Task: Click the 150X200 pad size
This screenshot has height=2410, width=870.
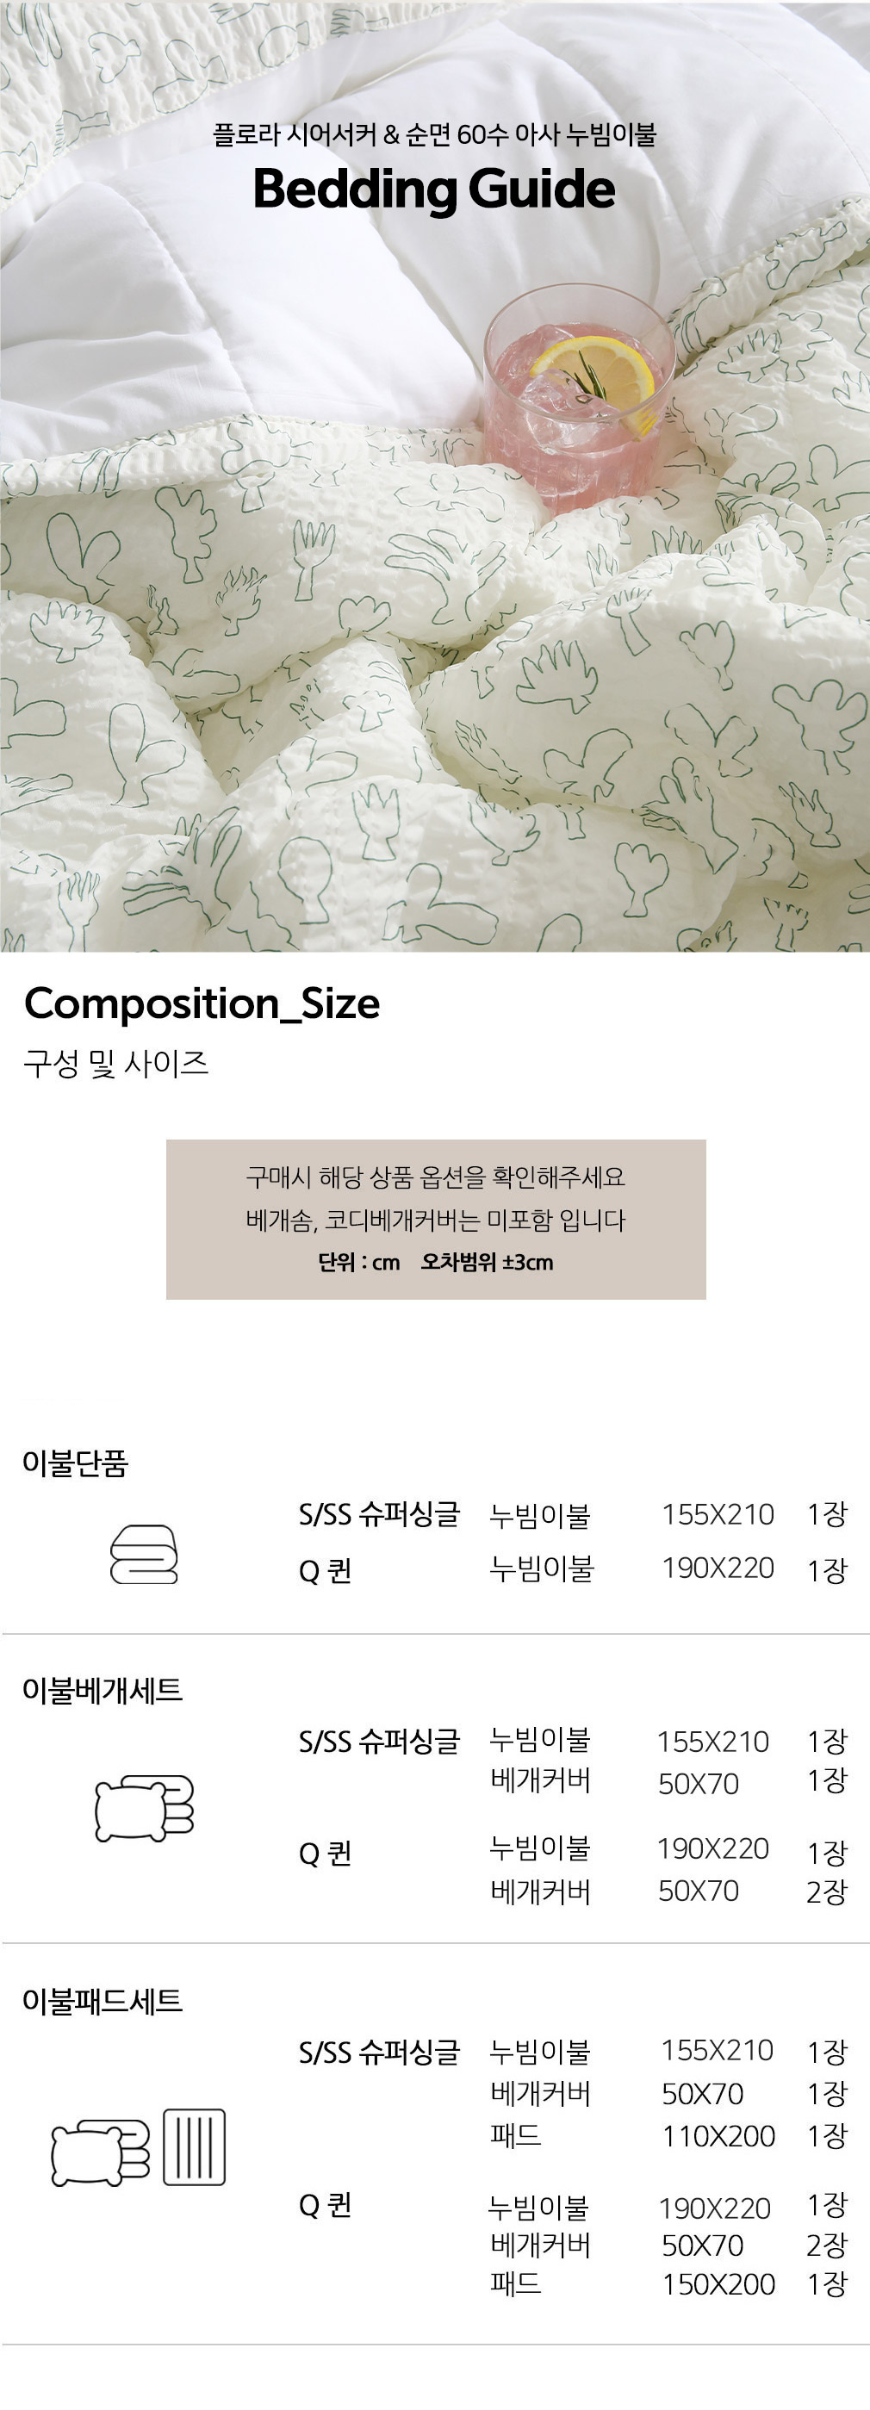Action: (718, 2283)
